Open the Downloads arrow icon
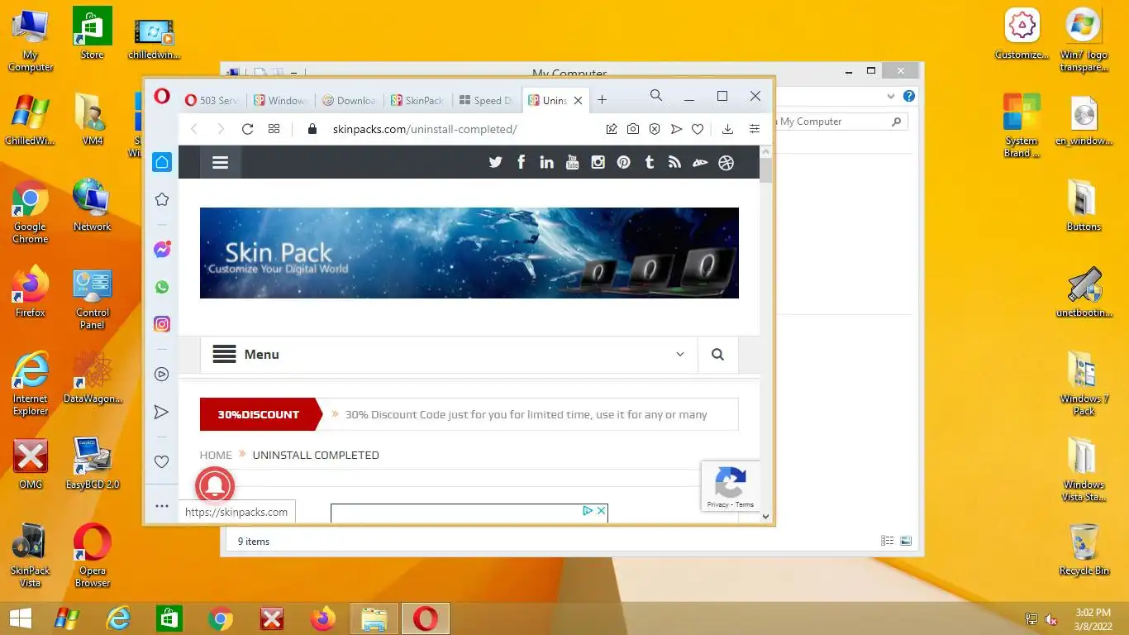The width and height of the screenshot is (1129, 635). click(727, 129)
